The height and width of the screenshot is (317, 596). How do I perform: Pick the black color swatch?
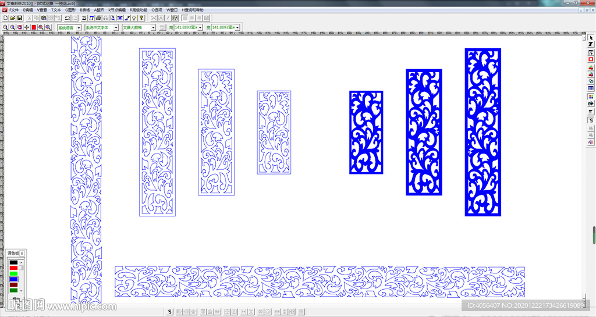[x=14, y=262]
